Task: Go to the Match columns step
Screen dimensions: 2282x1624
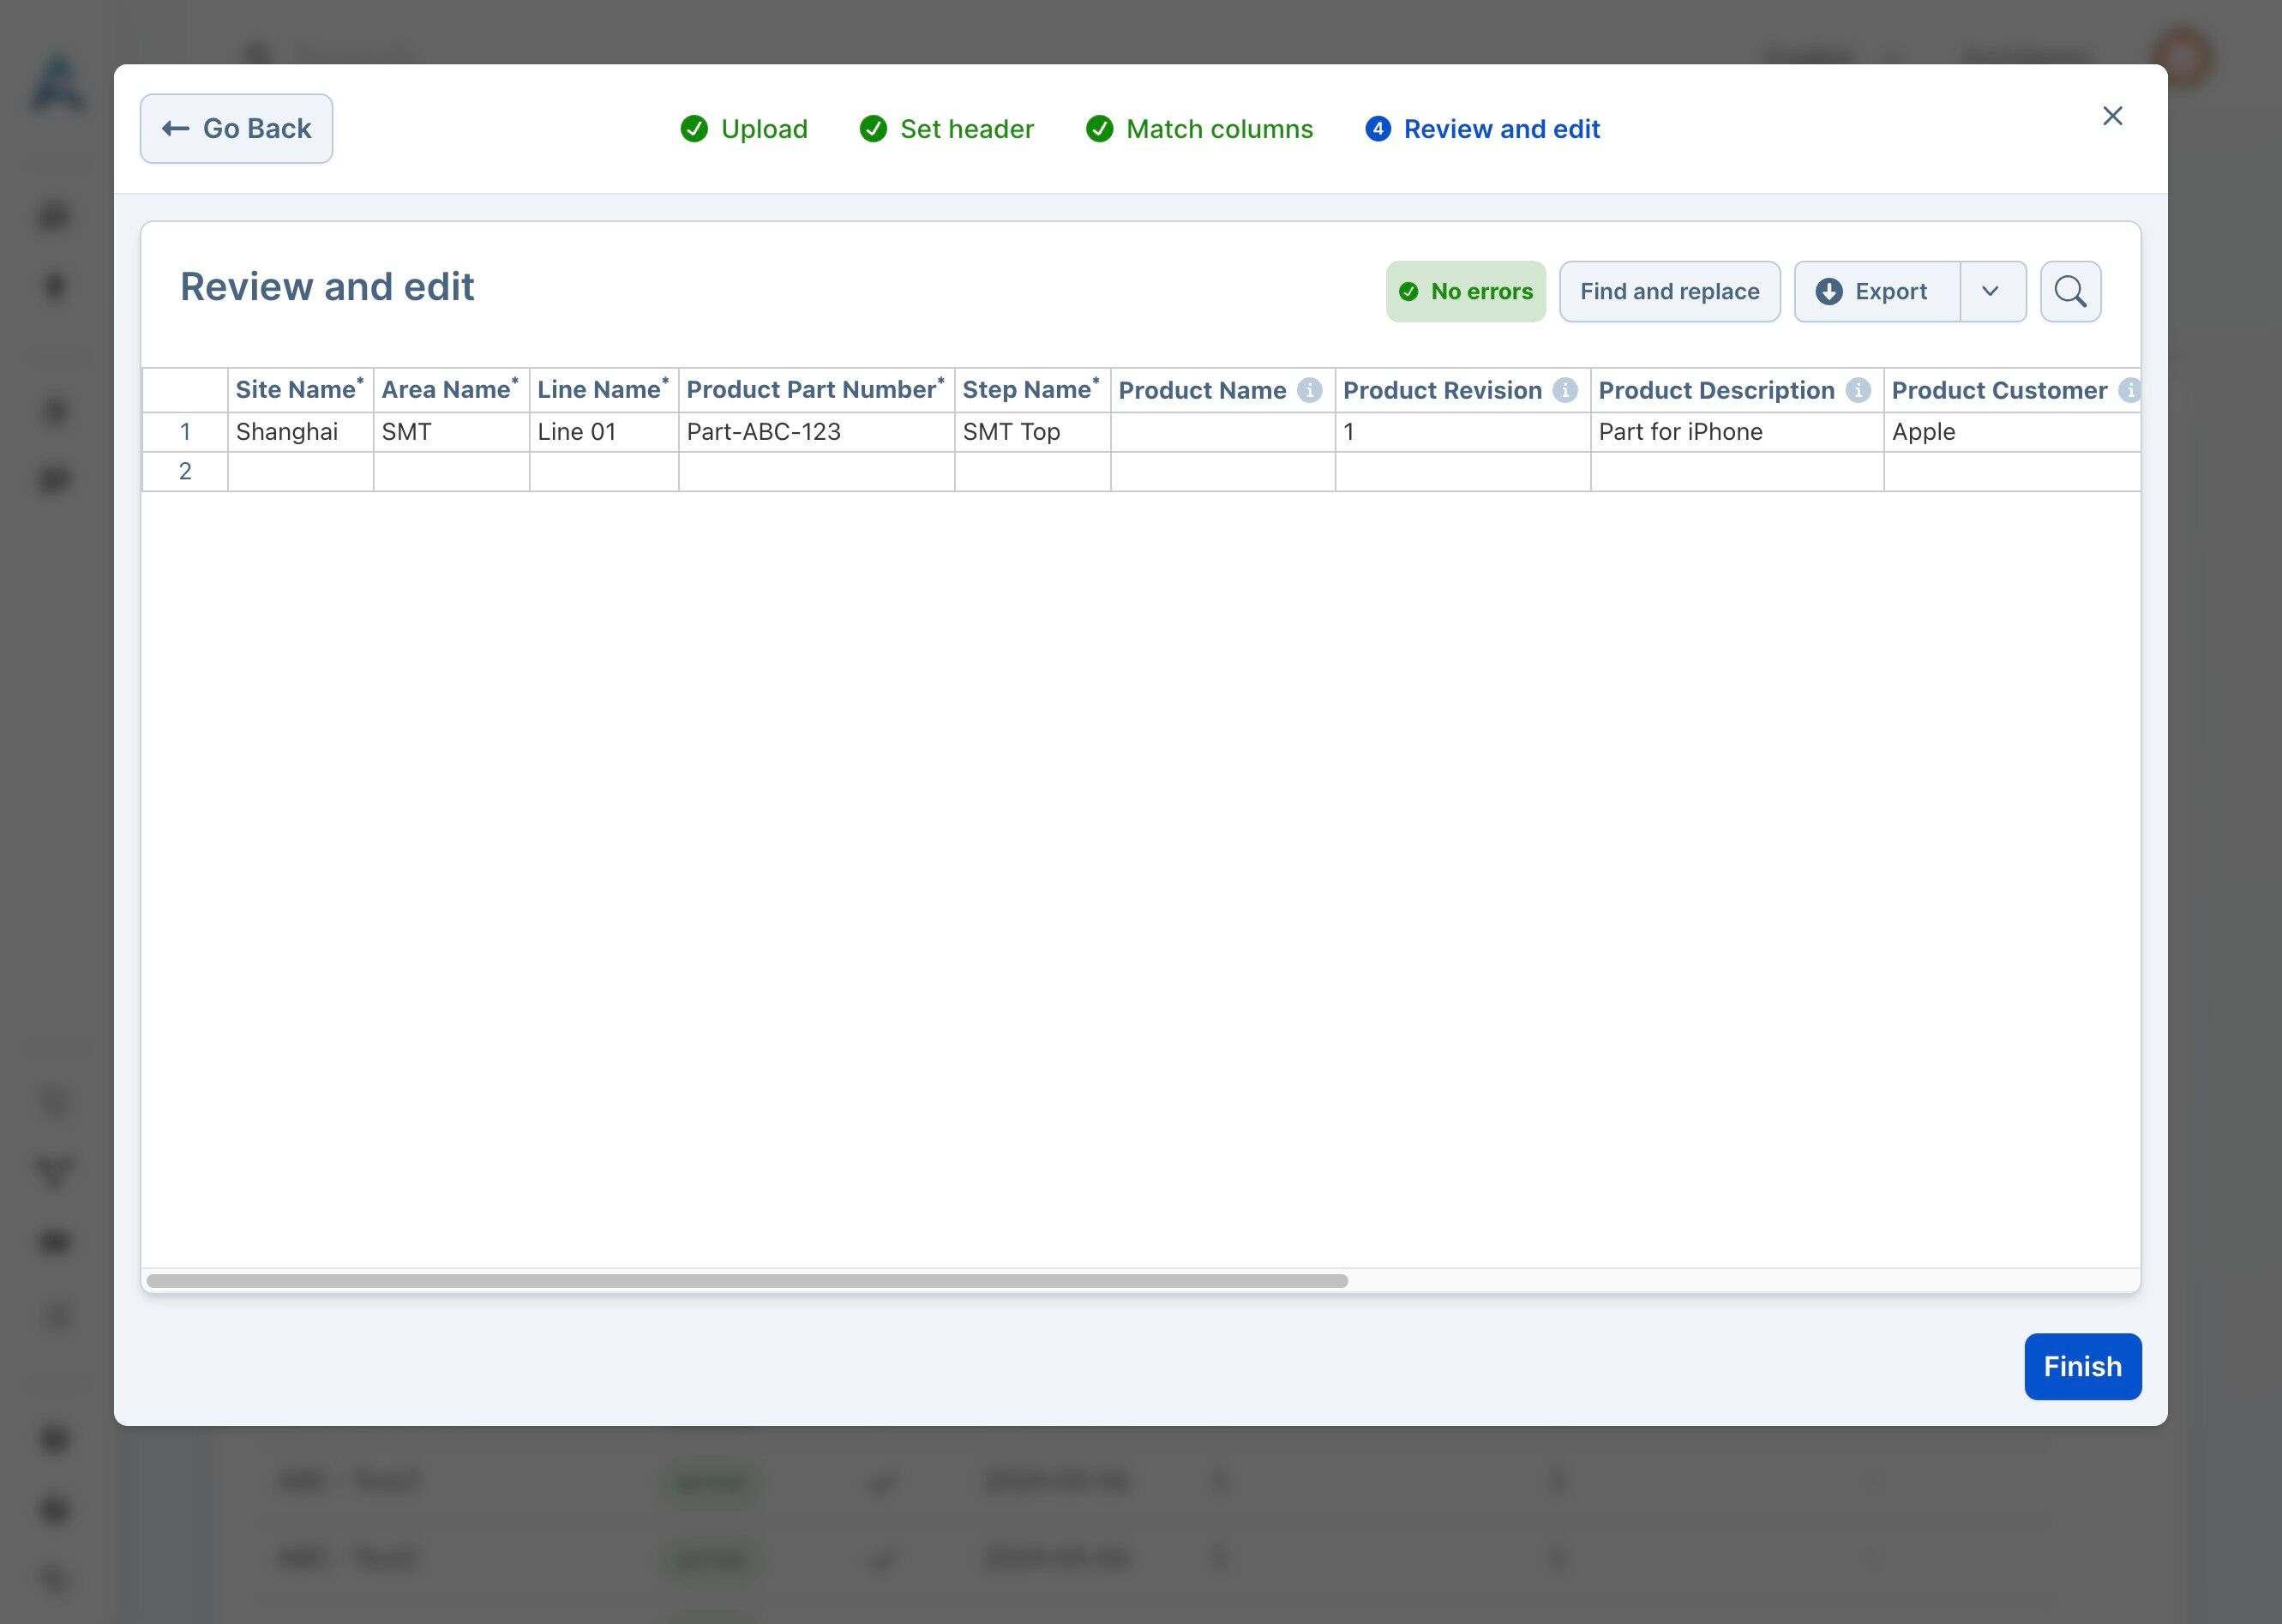Action: (x=1199, y=129)
